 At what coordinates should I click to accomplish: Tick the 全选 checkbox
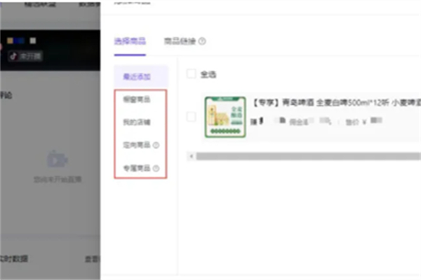pyautogui.click(x=191, y=73)
